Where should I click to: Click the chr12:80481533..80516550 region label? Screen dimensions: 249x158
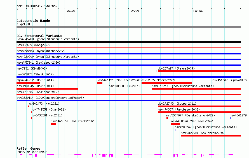click(x=37, y=6)
